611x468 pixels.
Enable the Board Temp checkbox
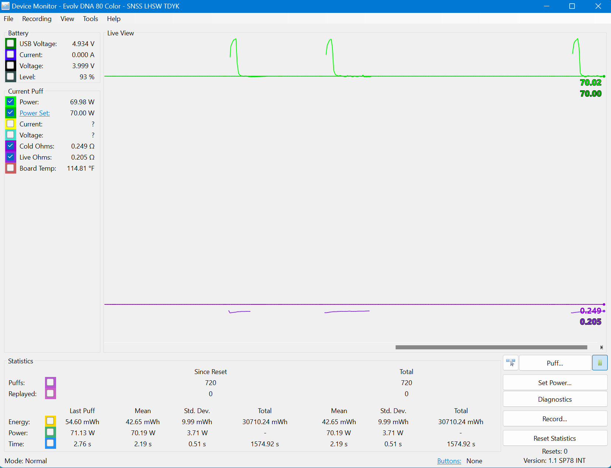pos(11,168)
